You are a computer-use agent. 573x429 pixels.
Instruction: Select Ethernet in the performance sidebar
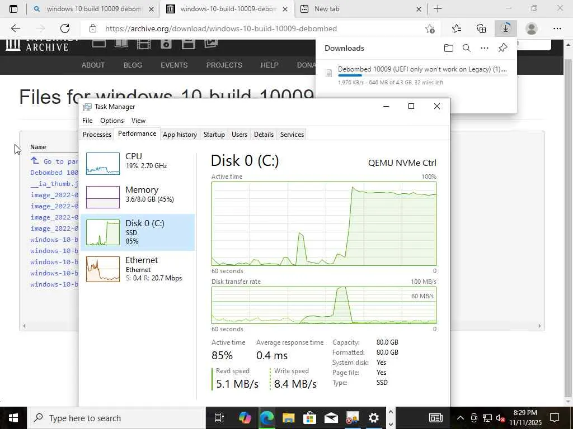tap(138, 269)
